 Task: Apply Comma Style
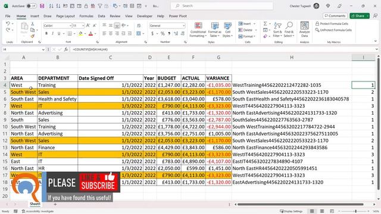click(x=169, y=33)
